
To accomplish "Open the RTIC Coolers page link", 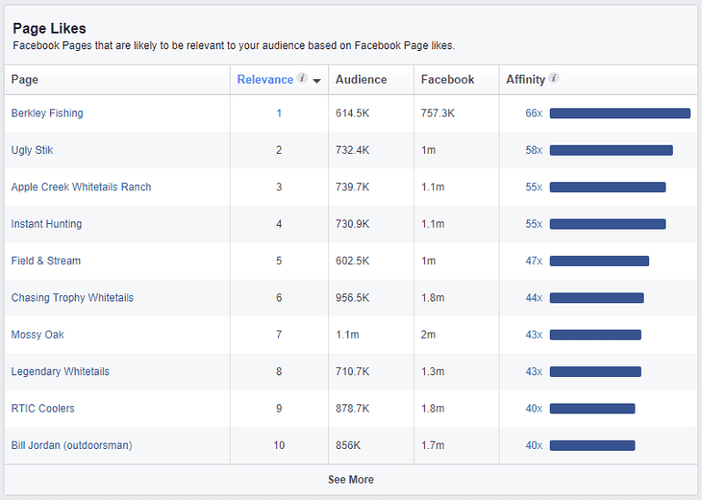I will pos(43,408).
